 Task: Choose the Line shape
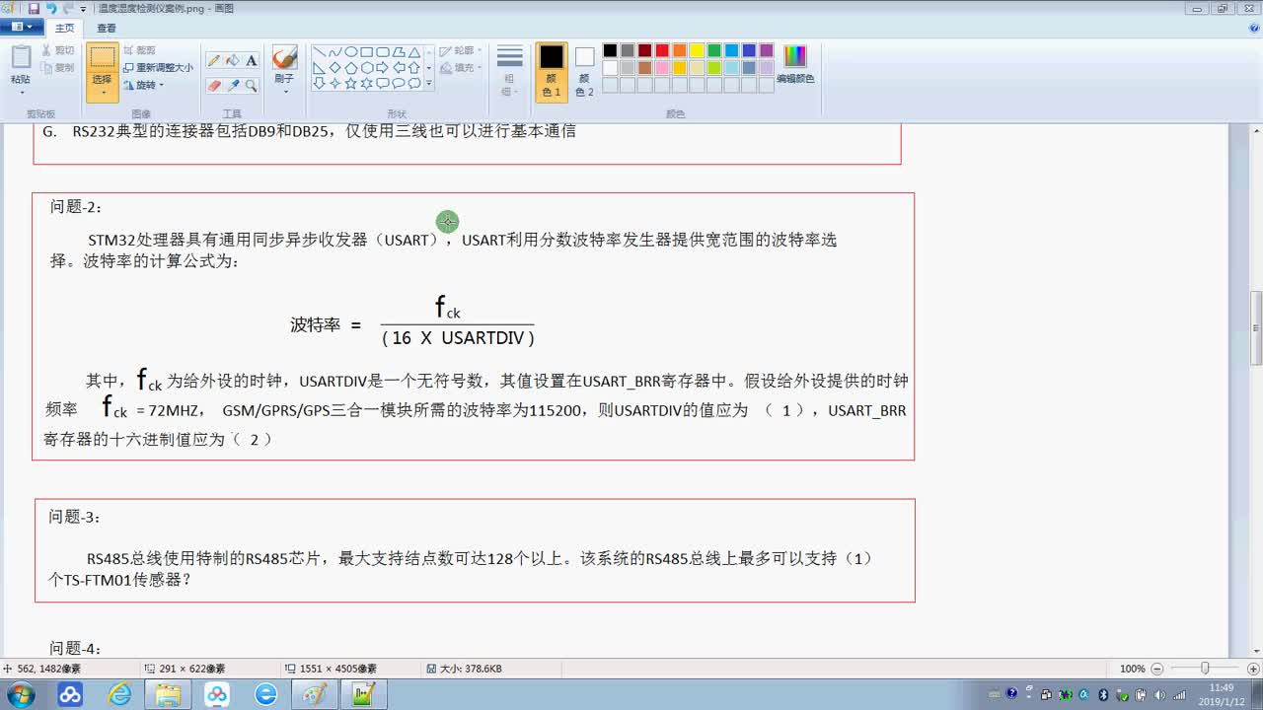coord(319,52)
